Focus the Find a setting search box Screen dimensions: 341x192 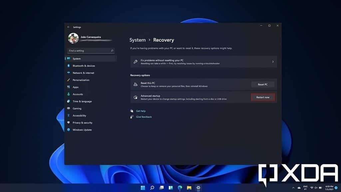click(91, 51)
